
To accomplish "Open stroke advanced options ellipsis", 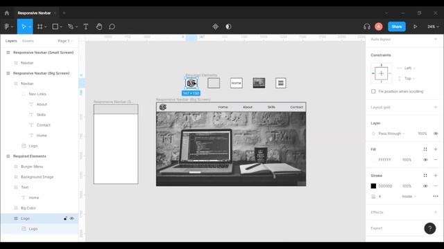I will pyautogui.click(x=436, y=196).
